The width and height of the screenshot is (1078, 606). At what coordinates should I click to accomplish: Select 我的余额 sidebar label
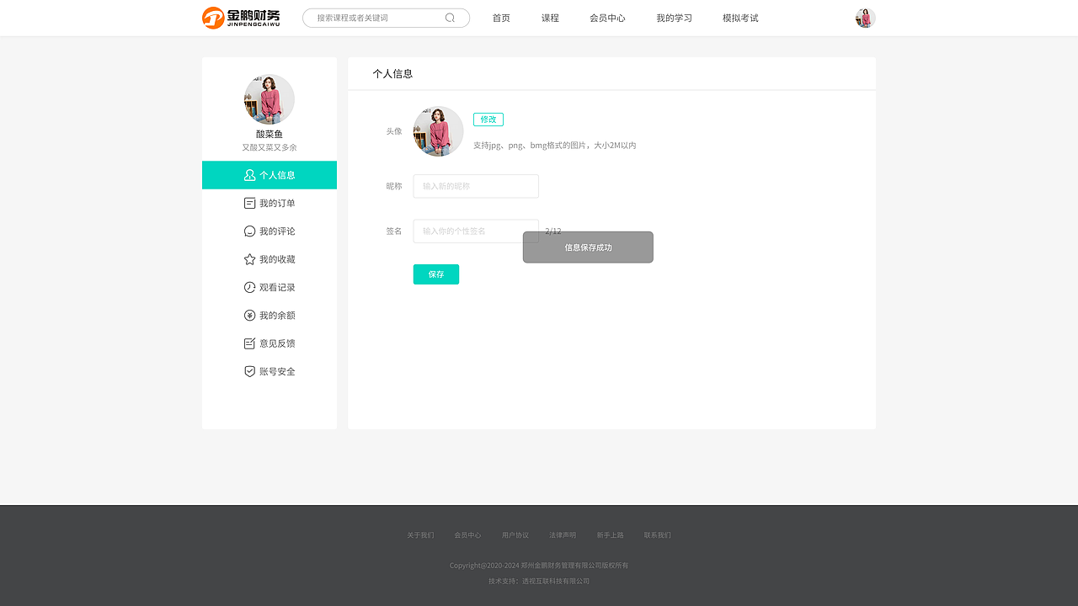[277, 316]
